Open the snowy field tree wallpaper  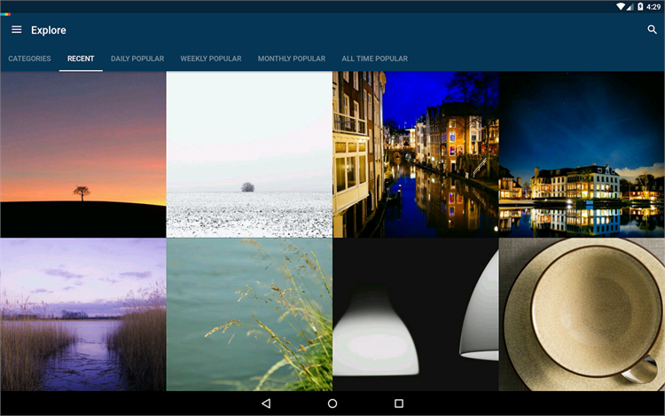click(249, 154)
